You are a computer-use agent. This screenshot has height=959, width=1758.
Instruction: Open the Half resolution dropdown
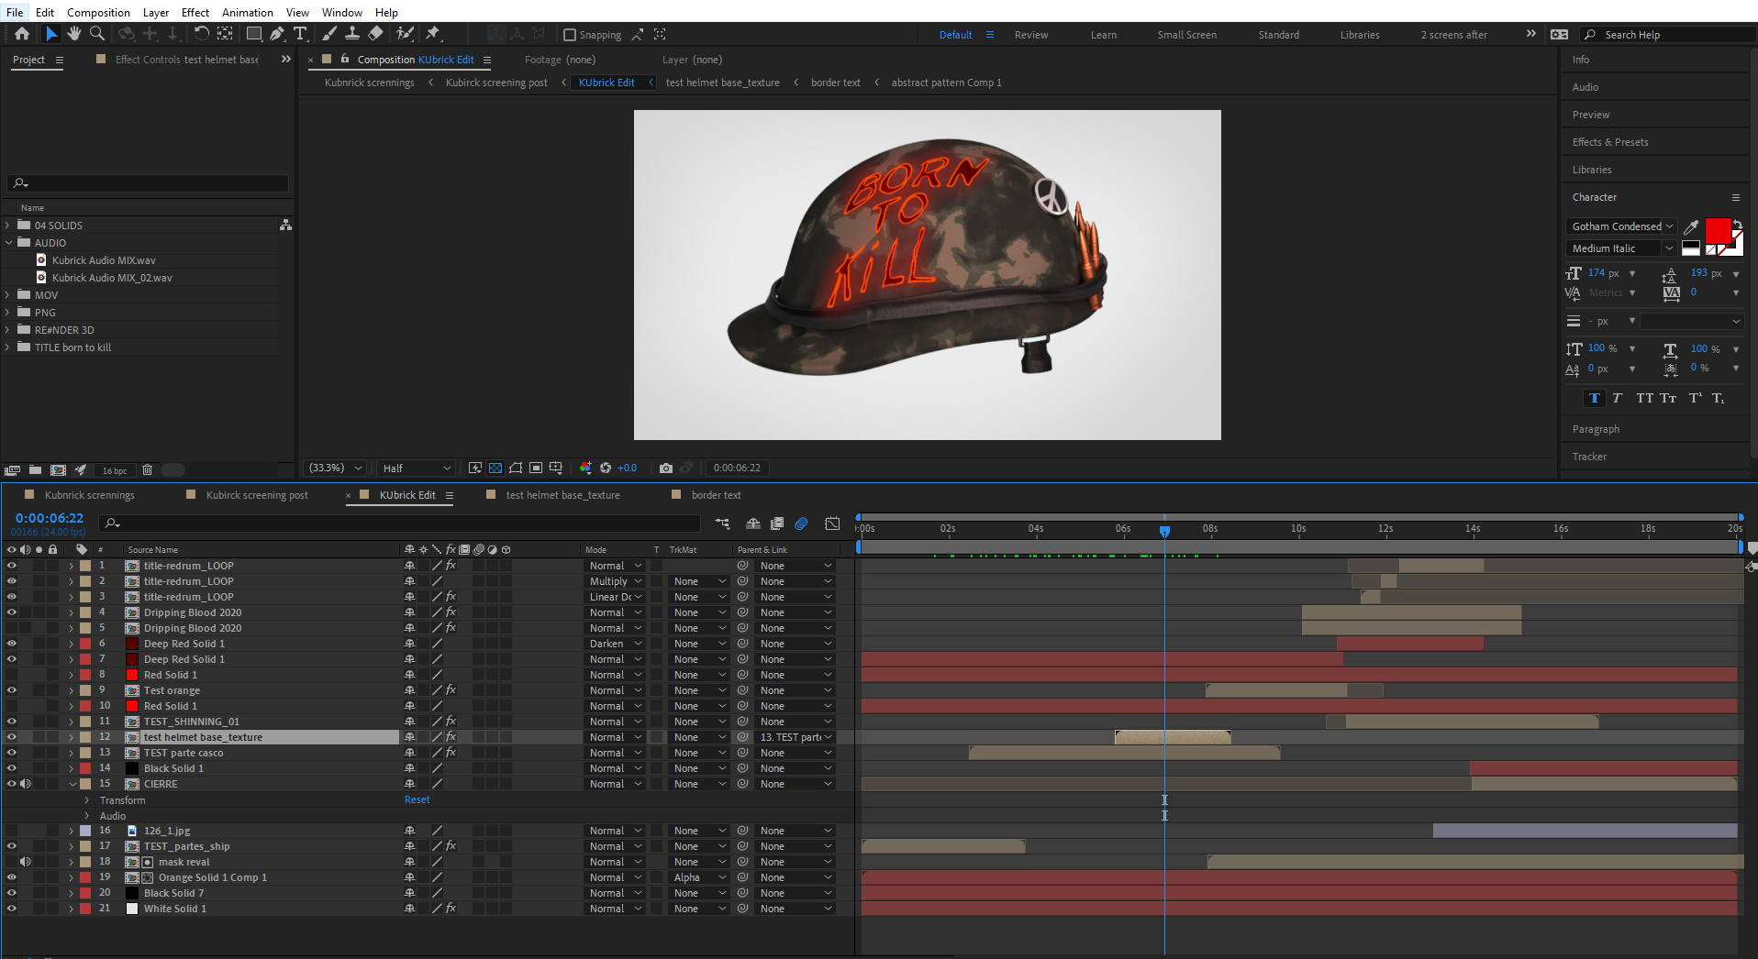coord(417,468)
